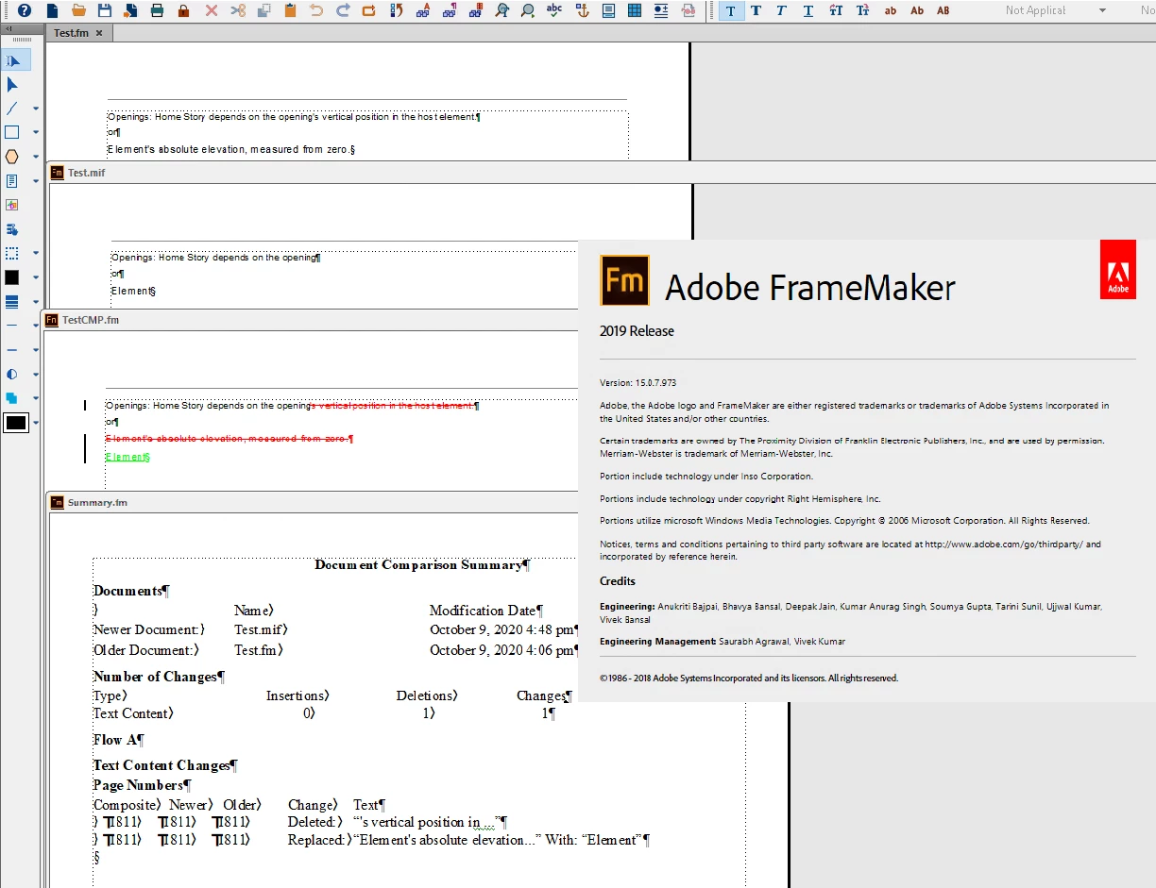
Task: Click the Print icon
Action: [157, 10]
